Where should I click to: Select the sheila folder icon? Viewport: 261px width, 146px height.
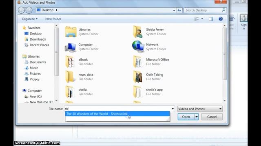click(x=70, y=92)
